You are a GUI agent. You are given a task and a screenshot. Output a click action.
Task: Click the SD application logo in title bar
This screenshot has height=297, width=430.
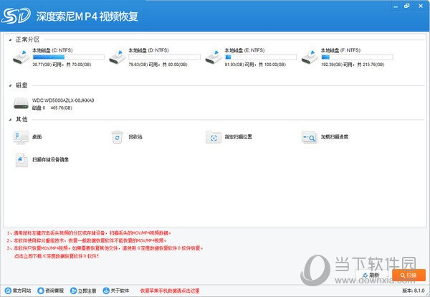(14, 14)
